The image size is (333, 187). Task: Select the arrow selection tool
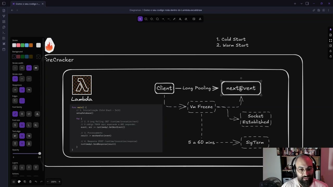pyautogui.click(x=140, y=19)
